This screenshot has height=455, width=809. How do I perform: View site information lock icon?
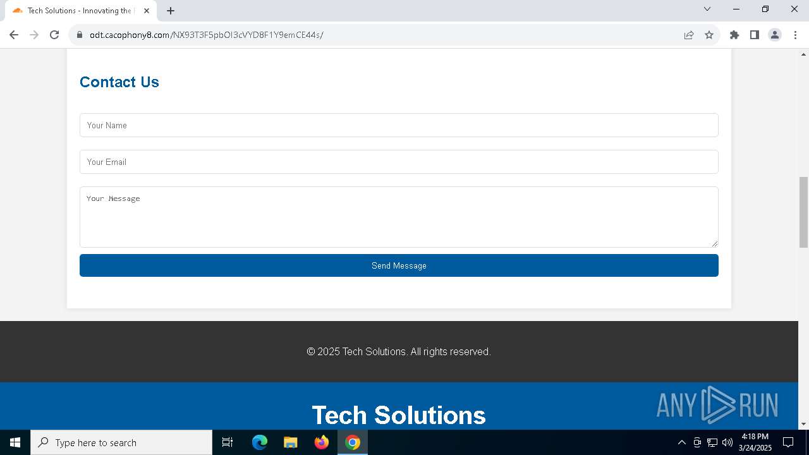click(80, 35)
